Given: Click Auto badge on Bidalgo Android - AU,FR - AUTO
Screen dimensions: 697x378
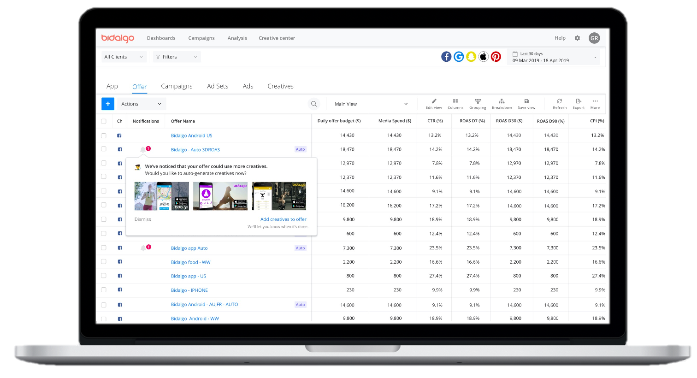Looking at the screenshot, I should 301,305.
